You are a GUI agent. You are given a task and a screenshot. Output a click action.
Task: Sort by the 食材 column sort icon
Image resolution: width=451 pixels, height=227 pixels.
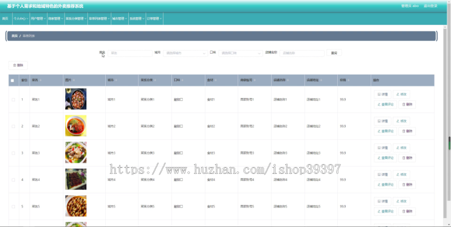coord(215,80)
